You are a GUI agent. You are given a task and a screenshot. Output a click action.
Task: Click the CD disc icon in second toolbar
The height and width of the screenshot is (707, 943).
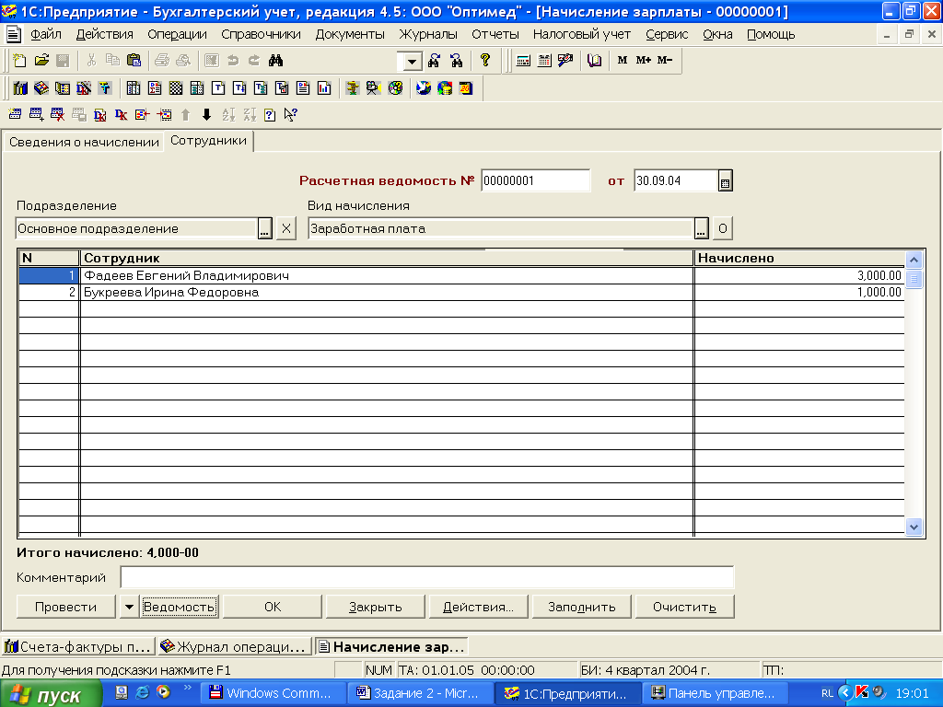point(395,88)
